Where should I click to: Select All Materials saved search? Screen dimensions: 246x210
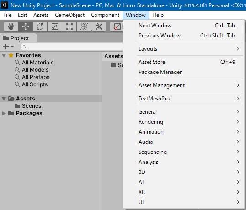pyautogui.click(x=37, y=63)
